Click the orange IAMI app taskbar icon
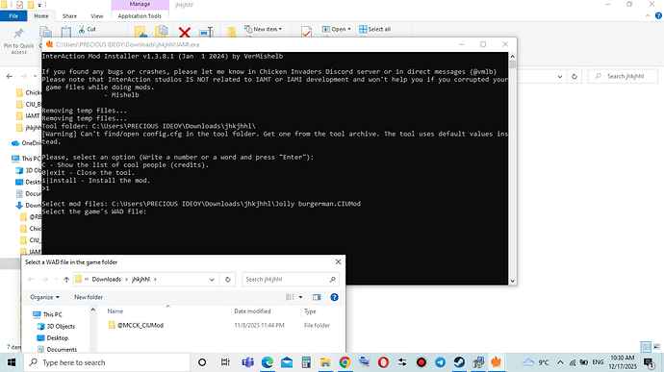Image resolution: width=664 pixels, height=372 pixels. 497,362
